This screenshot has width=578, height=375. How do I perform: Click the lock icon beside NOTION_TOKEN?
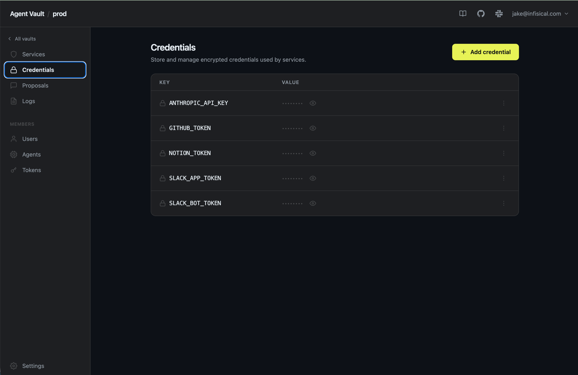[x=163, y=153]
